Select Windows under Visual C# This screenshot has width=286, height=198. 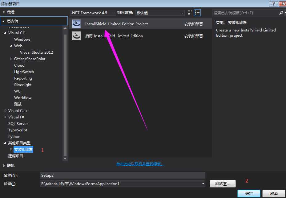pos(22,39)
